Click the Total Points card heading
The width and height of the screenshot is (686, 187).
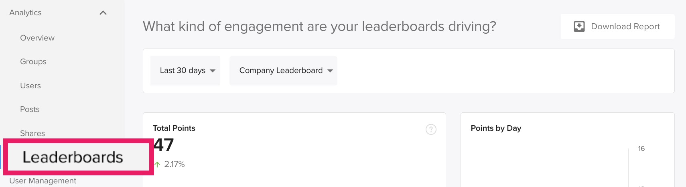tap(174, 128)
